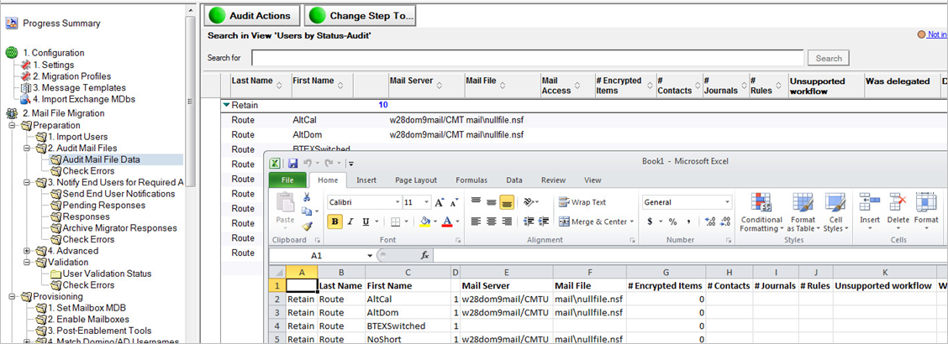Toggle the highlighted Bottom Align button
This screenshot has width=948, height=344.
507,202
